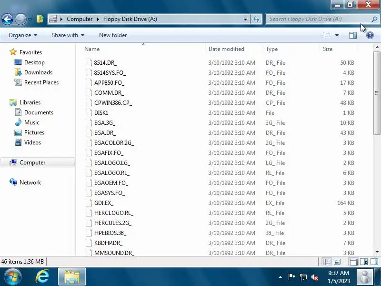Select the EGA.3G_ file icon

click(x=89, y=123)
